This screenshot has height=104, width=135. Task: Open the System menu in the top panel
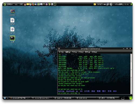[21, 4]
